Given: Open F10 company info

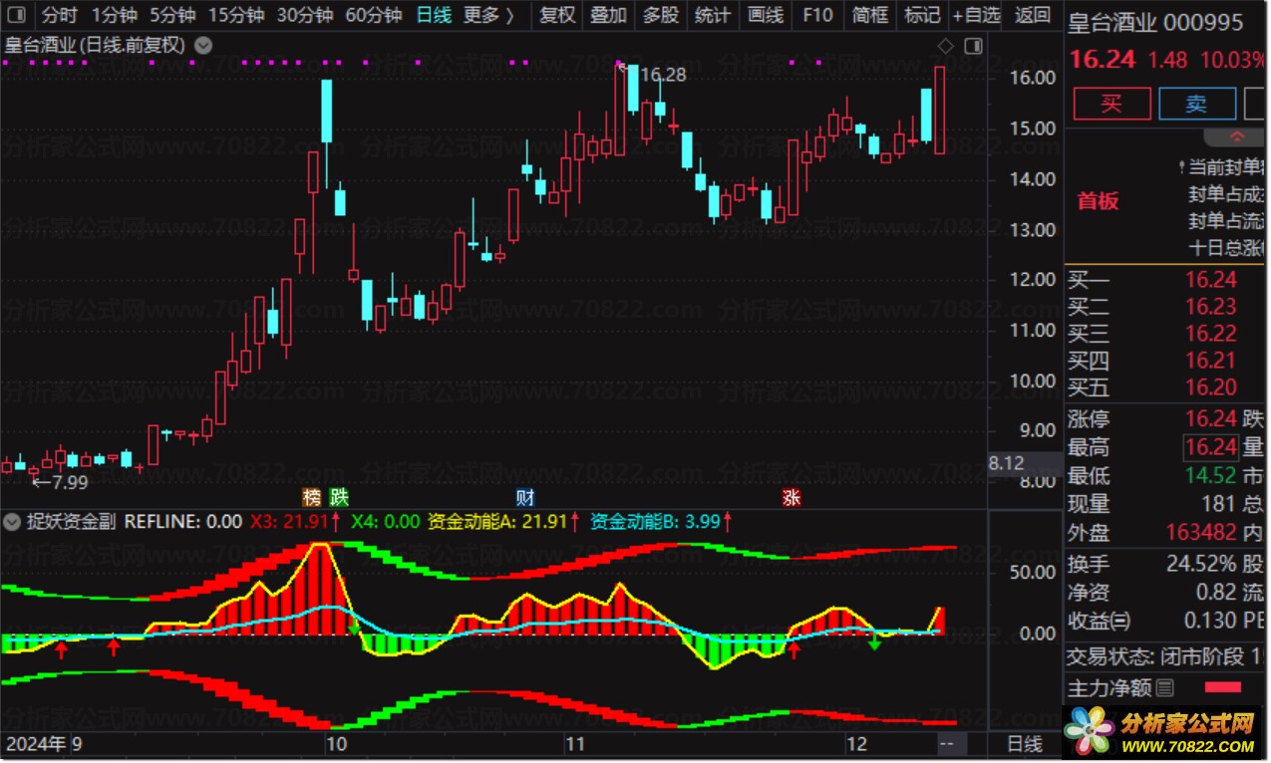Looking at the screenshot, I should (816, 15).
